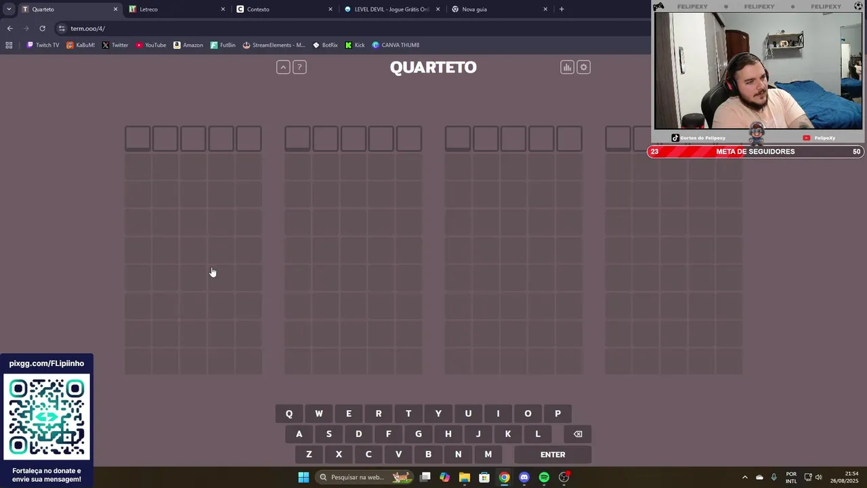Expand the game mode chevron beside help
This screenshot has width=867, height=488.
click(x=283, y=67)
